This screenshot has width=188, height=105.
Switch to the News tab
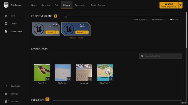tap(34, 5)
